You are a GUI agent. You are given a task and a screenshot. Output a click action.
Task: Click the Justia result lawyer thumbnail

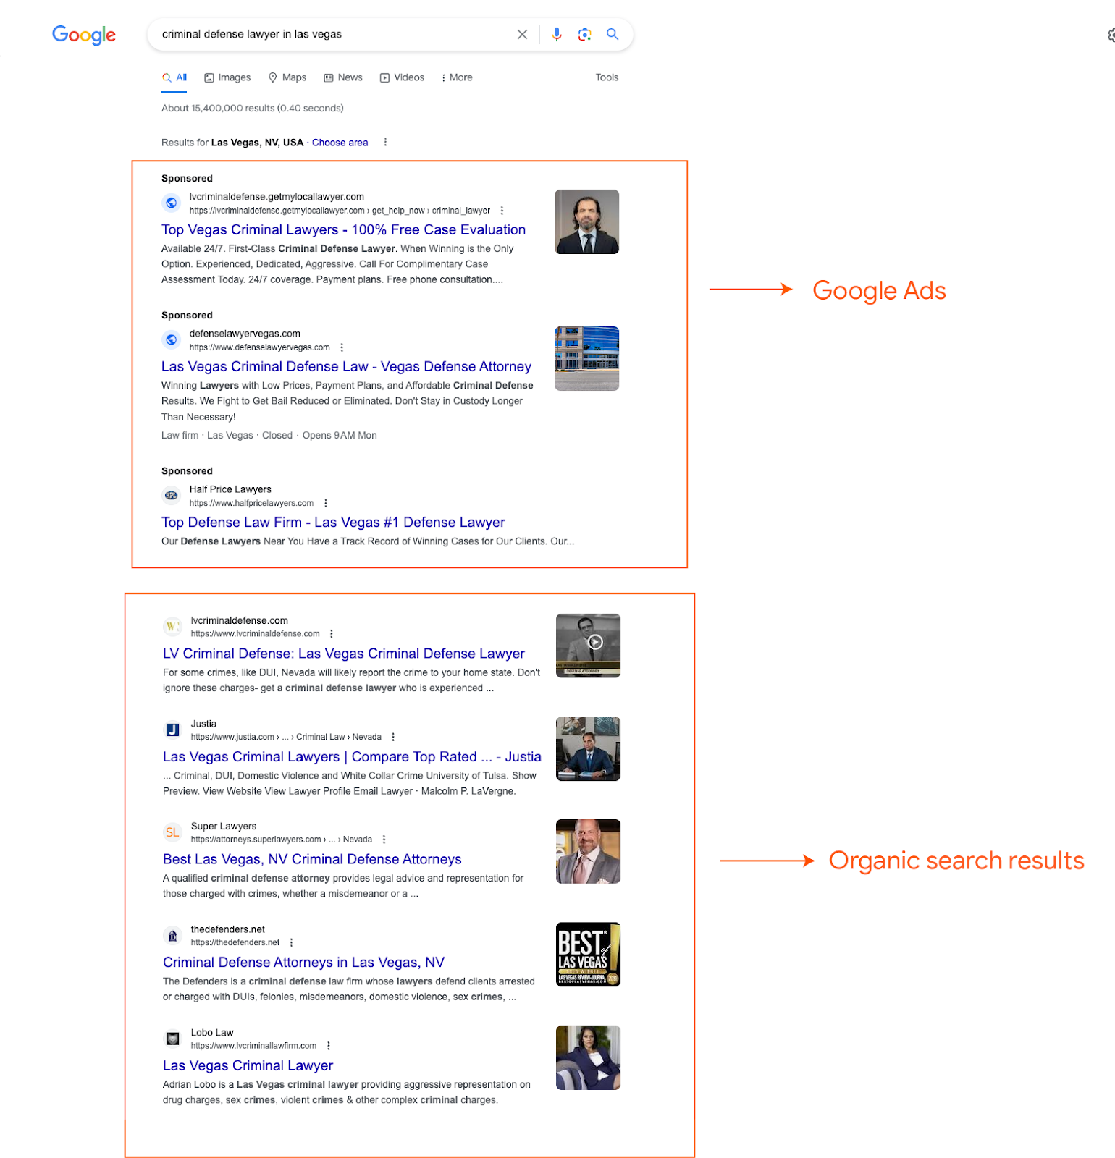(588, 748)
